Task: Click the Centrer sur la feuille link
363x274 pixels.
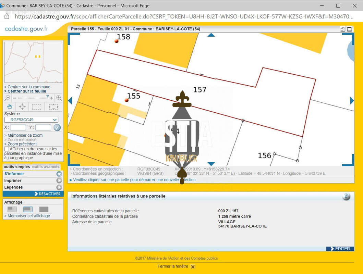Action: click(27, 91)
